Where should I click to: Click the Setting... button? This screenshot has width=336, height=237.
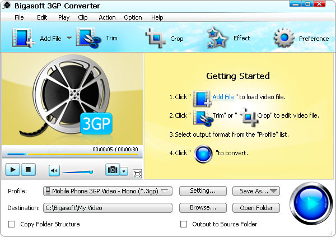(203, 191)
